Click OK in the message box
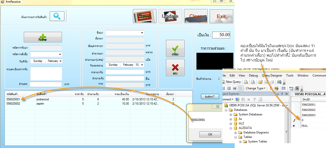The image size is (326, 148). [210, 134]
